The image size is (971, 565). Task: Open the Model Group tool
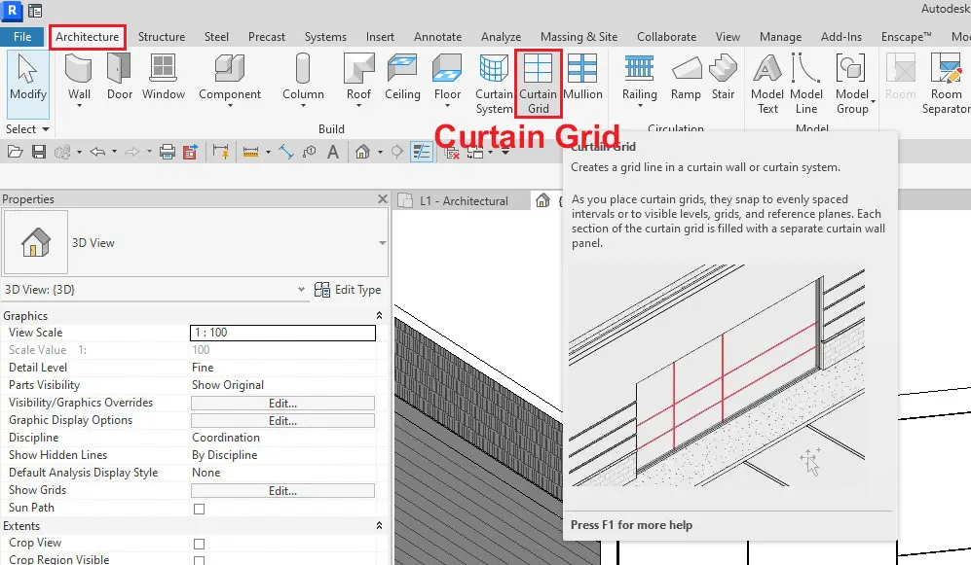click(852, 84)
